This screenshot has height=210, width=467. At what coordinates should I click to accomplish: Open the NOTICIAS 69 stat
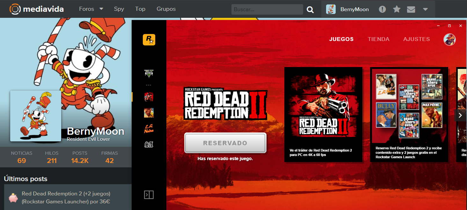click(x=22, y=157)
